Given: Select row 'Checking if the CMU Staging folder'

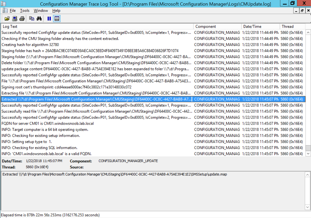Looking at the screenshot, I should pyautogui.click(x=153, y=39).
